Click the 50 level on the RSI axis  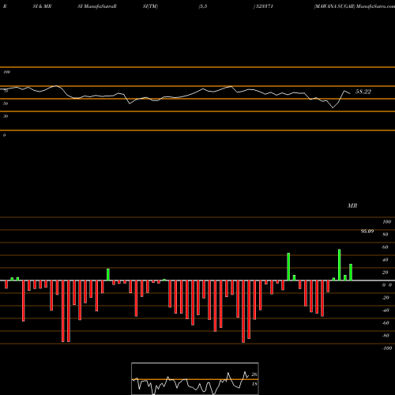point(6,103)
